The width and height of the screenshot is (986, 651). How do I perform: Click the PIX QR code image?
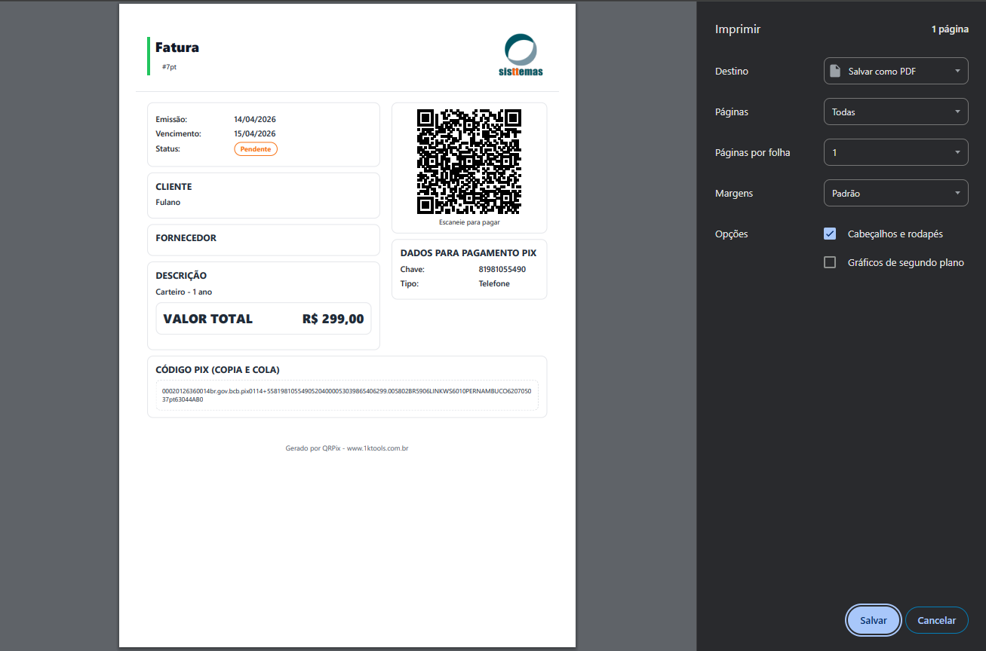[x=468, y=162]
